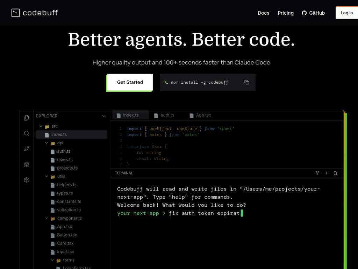Open the Docs navigation link
This screenshot has width=358, height=269.
[x=264, y=13]
